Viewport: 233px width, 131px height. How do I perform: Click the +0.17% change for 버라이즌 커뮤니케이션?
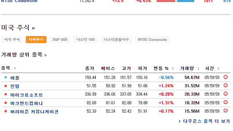coord(166,111)
